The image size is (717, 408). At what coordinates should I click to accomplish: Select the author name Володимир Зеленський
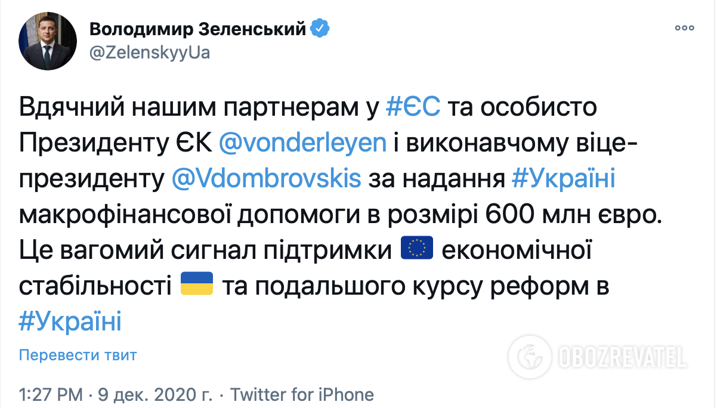pyautogui.click(x=200, y=27)
